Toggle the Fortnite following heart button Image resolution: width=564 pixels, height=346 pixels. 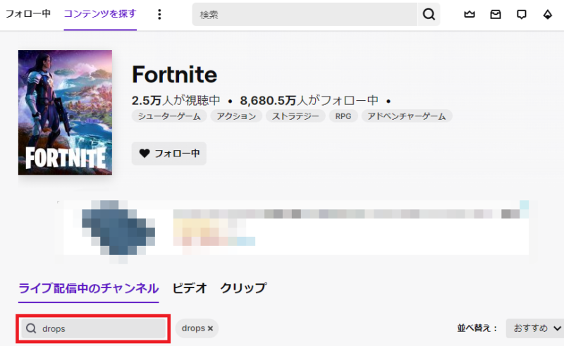pyautogui.click(x=169, y=154)
